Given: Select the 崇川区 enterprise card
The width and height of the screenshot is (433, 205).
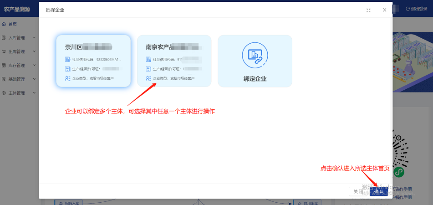Looking at the screenshot, I should 93,61.
